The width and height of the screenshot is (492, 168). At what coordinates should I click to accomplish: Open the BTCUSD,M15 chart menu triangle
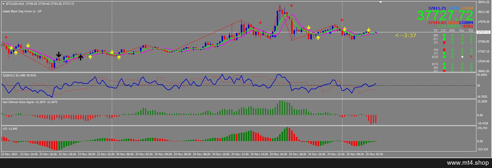coord(3,4)
